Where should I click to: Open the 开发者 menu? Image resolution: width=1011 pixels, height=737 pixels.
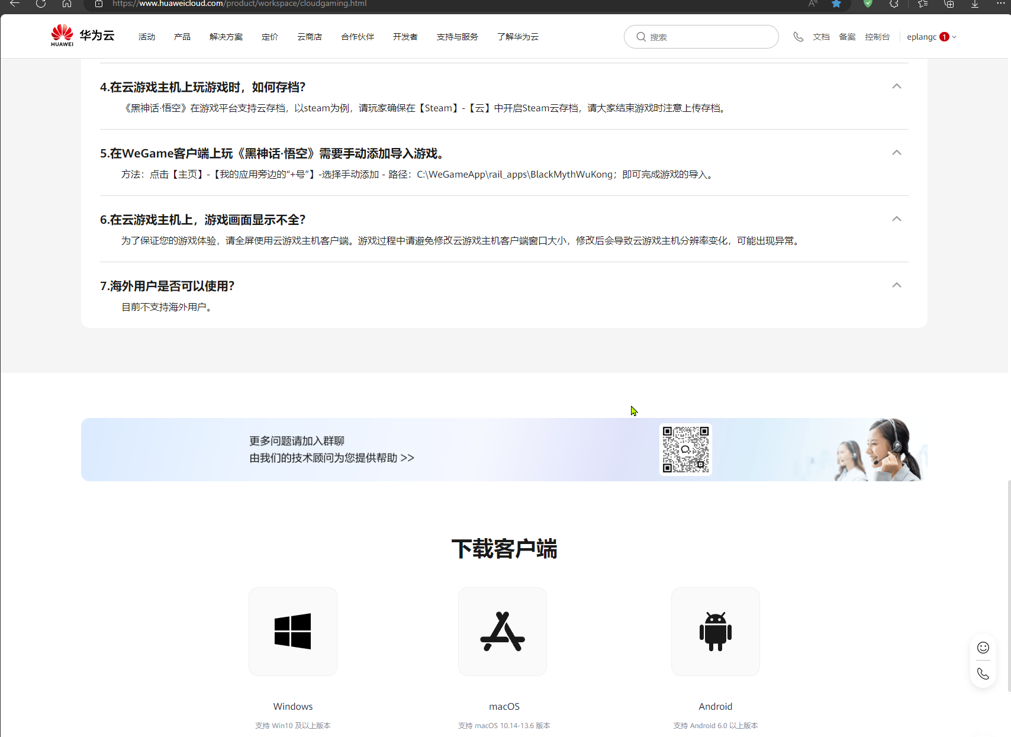(405, 37)
